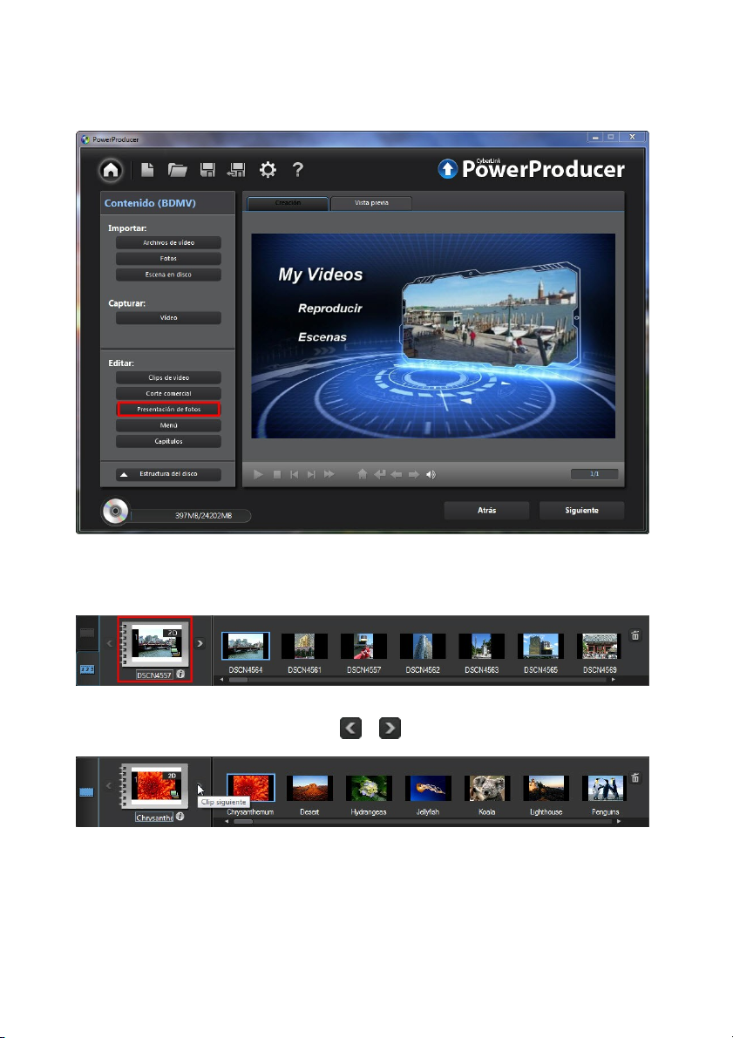
Task: Open a project using the folder icon
Action: (178, 171)
